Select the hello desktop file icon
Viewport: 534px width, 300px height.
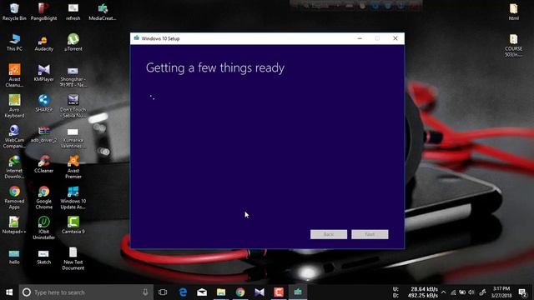(14, 256)
